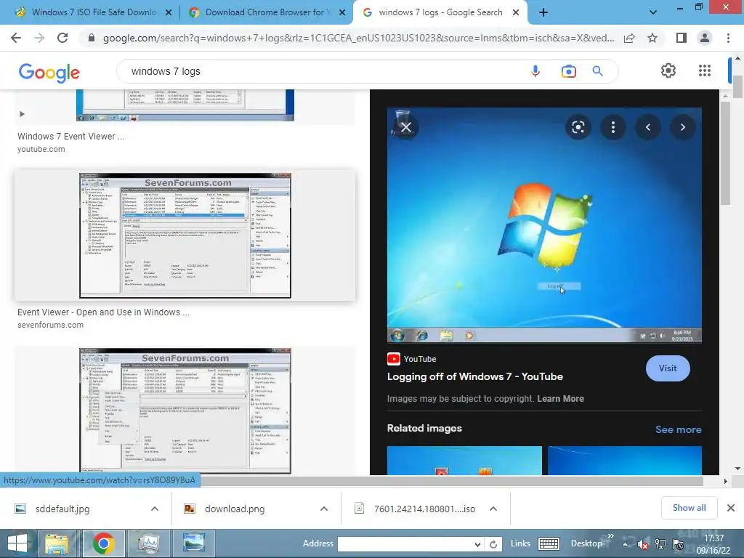Open sevenforums.com source link
Image resolution: width=744 pixels, height=558 pixels.
[x=50, y=325]
